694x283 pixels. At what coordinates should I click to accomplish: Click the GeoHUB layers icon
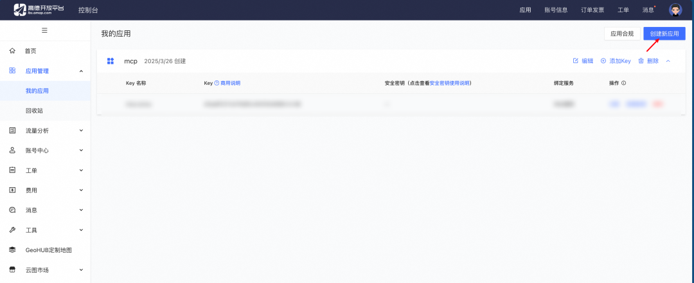tap(12, 250)
